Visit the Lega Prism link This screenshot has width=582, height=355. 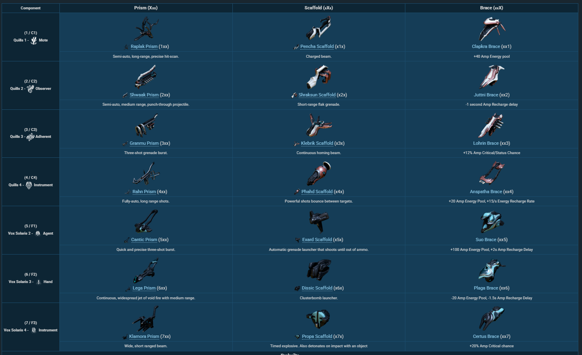144,288
